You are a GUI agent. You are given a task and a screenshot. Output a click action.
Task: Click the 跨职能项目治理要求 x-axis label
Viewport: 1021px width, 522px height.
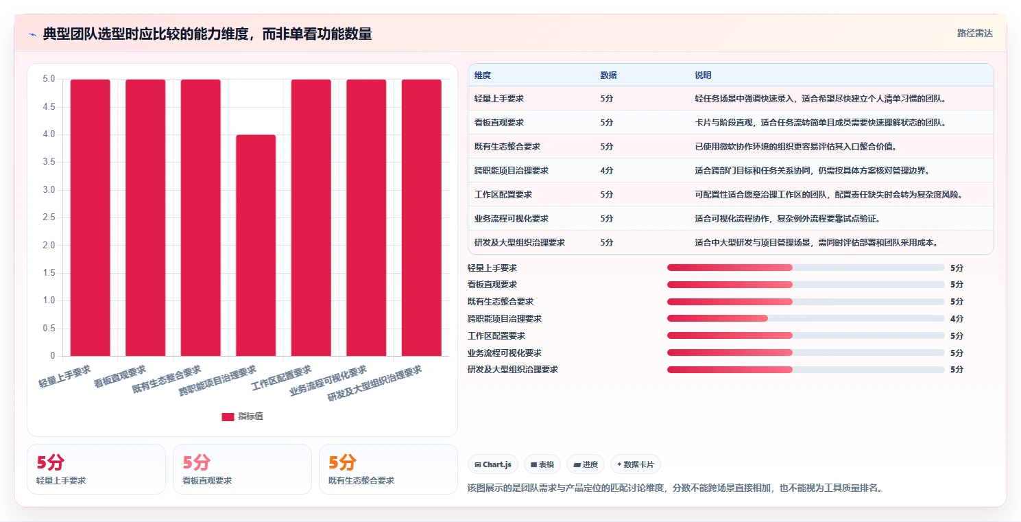tap(217, 381)
